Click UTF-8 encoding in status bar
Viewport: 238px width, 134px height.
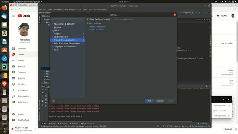(170, 126)
